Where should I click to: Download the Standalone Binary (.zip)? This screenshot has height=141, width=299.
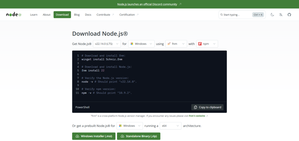[x=139, y=136]
